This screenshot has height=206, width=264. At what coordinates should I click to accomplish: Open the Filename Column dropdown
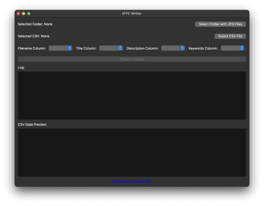coord(60,48)
